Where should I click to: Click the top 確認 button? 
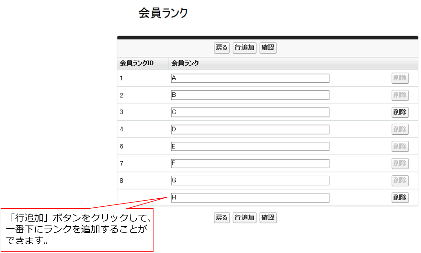(268, 48)
